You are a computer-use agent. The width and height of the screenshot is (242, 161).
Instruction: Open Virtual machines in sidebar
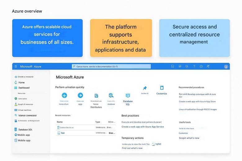[25, 110]
